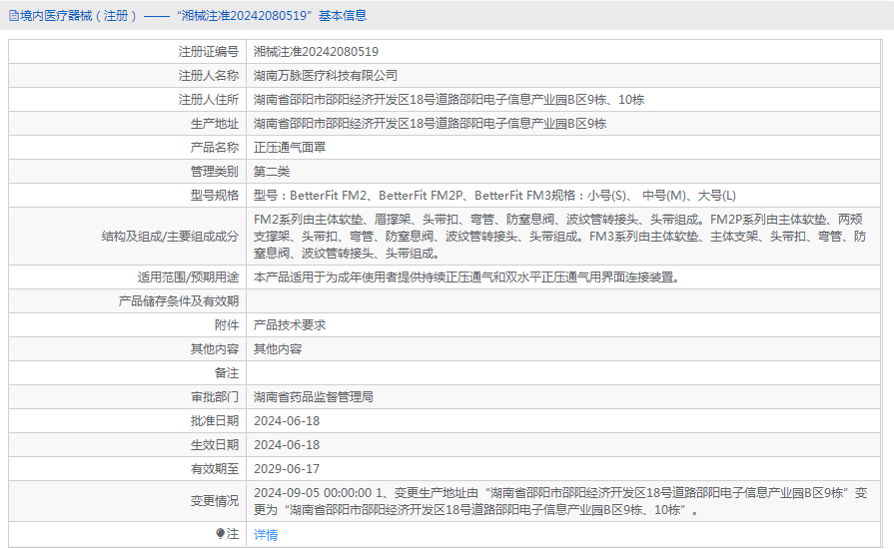894x549 pixels.
Task: Click the 注册人住所 address value
Action: (449, 100)
